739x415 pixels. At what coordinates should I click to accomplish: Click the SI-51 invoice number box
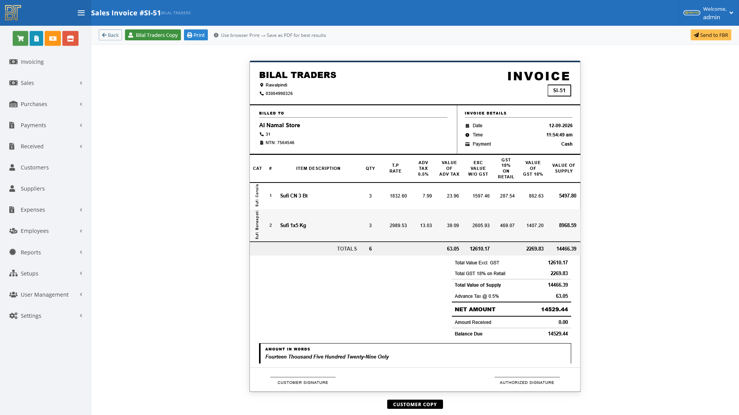point(559,91)
